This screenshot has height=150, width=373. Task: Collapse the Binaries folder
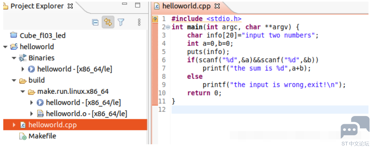pos(14,58)
